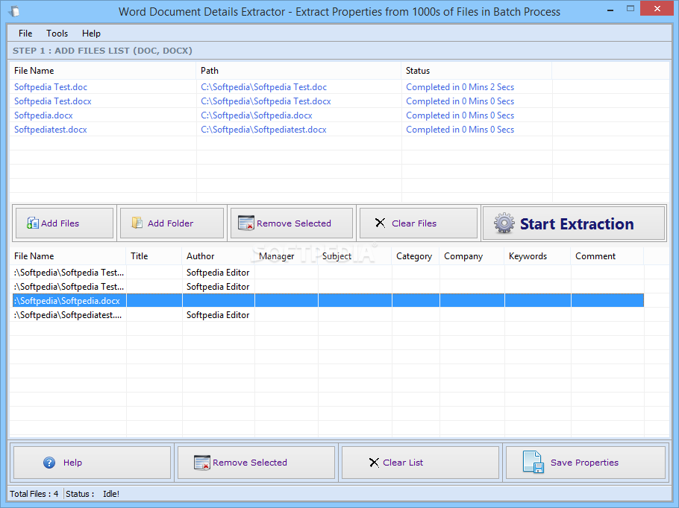Click the blue question mark Help icon
Image resolution: width=679 pixels, height=508 pixels.
coord(49,463)
